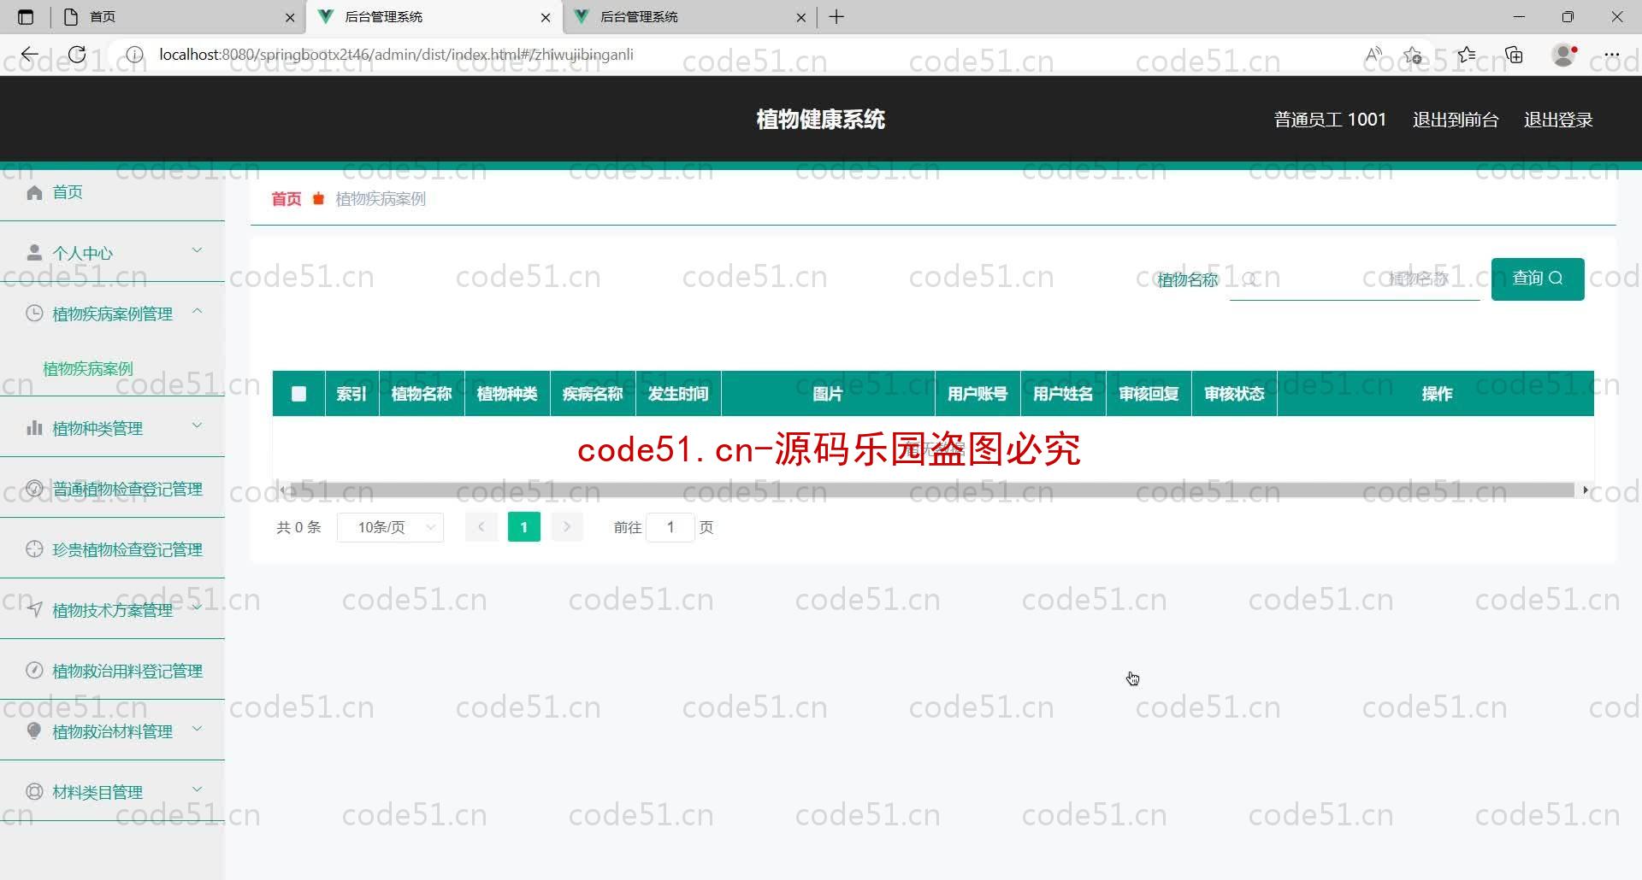Image resolution: width=1642 pixels, height=880 pixels.
Task: Click the arrow icon beside 植物技术方案管理
Action: click(34, 610)
